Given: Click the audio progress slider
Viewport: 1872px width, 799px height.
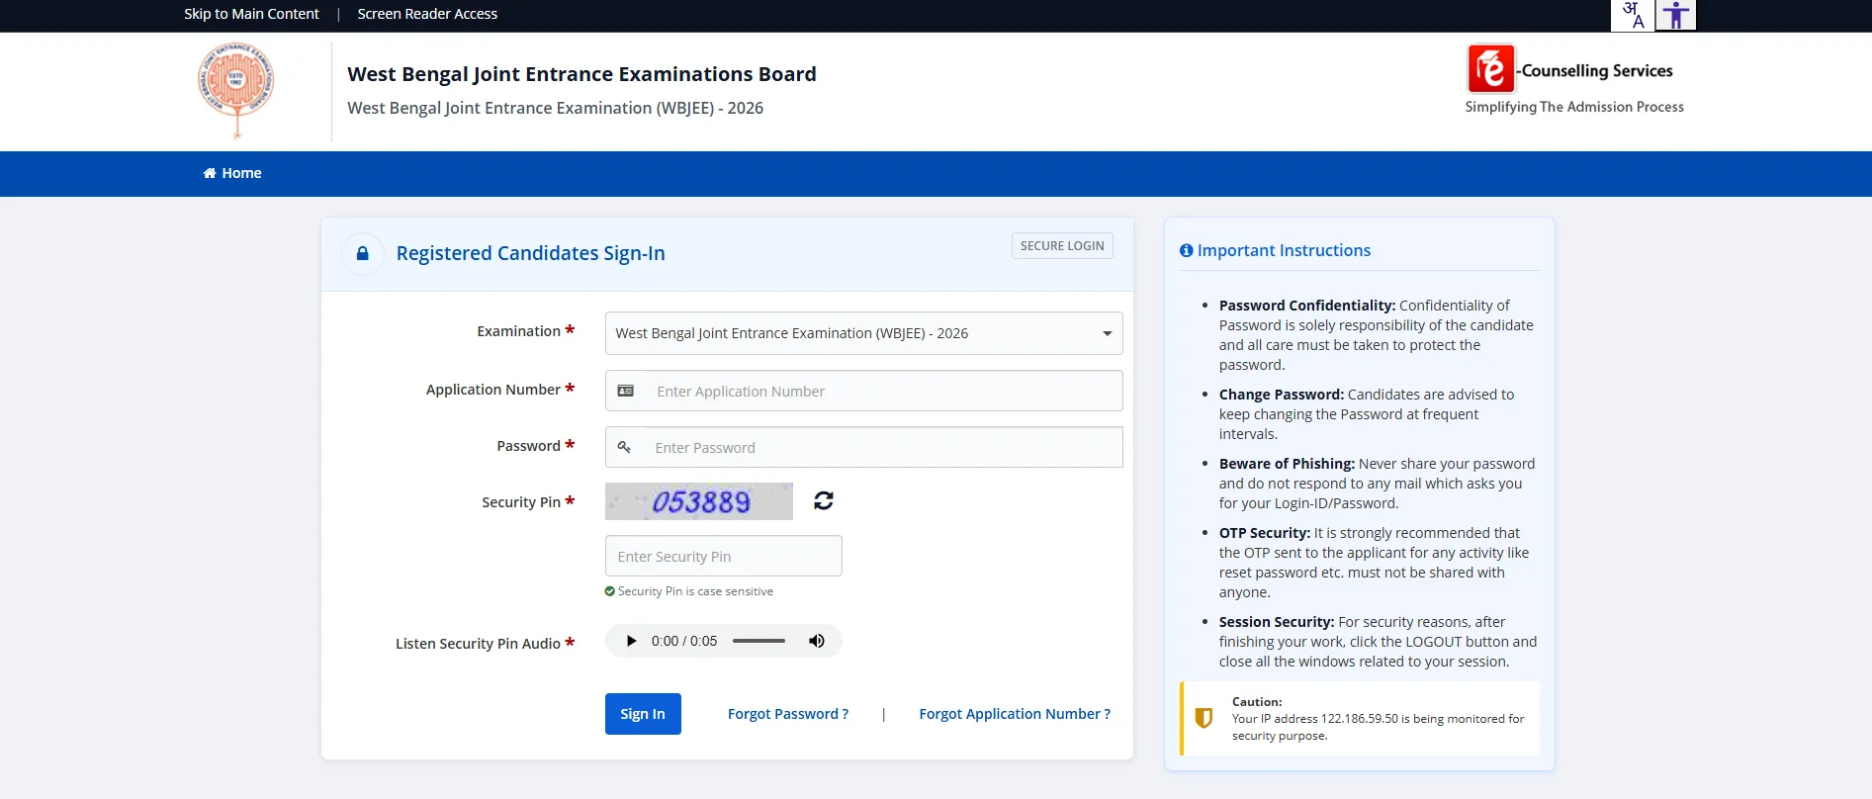Looking at the screenshot, I should 758,641.
